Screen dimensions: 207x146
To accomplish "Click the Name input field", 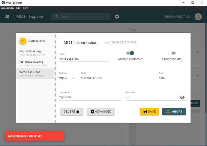I will 84,59.
